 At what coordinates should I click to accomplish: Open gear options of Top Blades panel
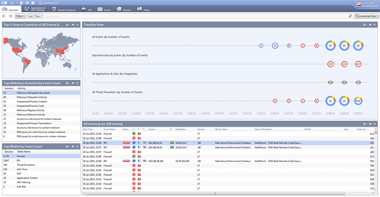click(68, 146)
